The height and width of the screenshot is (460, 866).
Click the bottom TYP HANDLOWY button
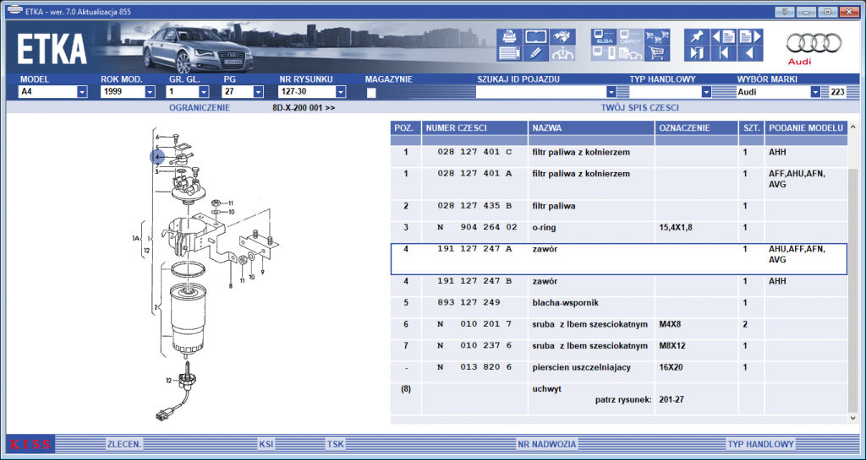pos(760,444)
